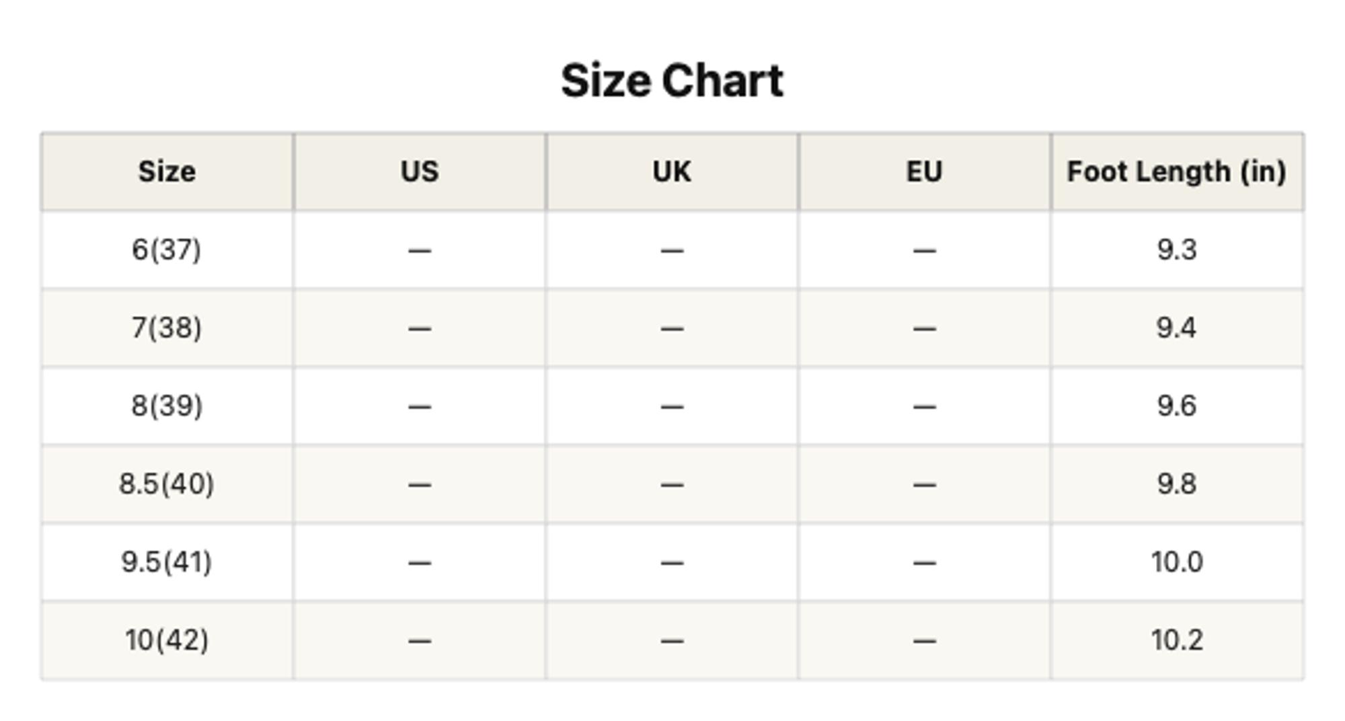Click the 9.3 foot length value
1345x721 pixels.
click(1177, 250)
